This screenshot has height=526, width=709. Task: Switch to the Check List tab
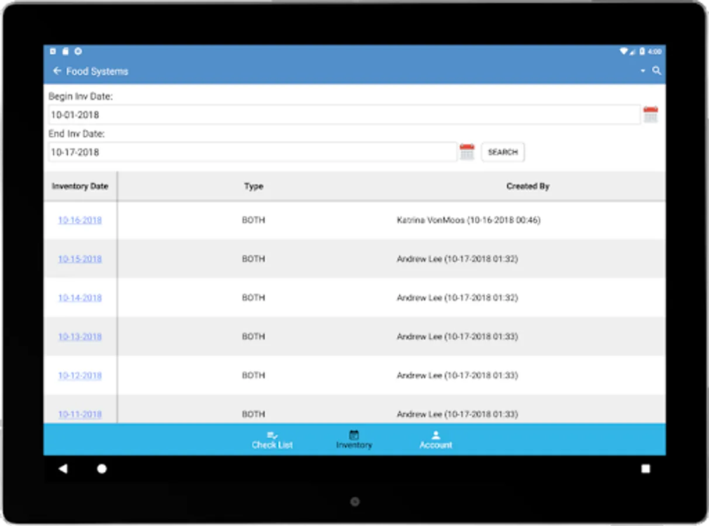272,440
